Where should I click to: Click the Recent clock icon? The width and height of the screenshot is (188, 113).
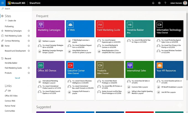(2, 58)
